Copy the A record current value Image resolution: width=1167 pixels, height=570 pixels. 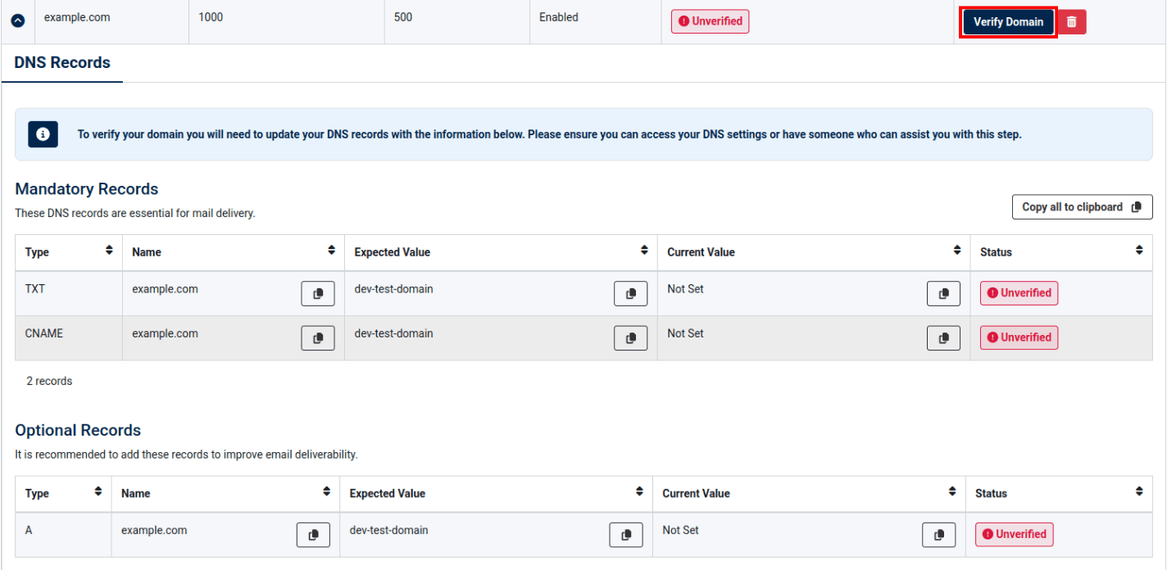(x=939, y=535)
